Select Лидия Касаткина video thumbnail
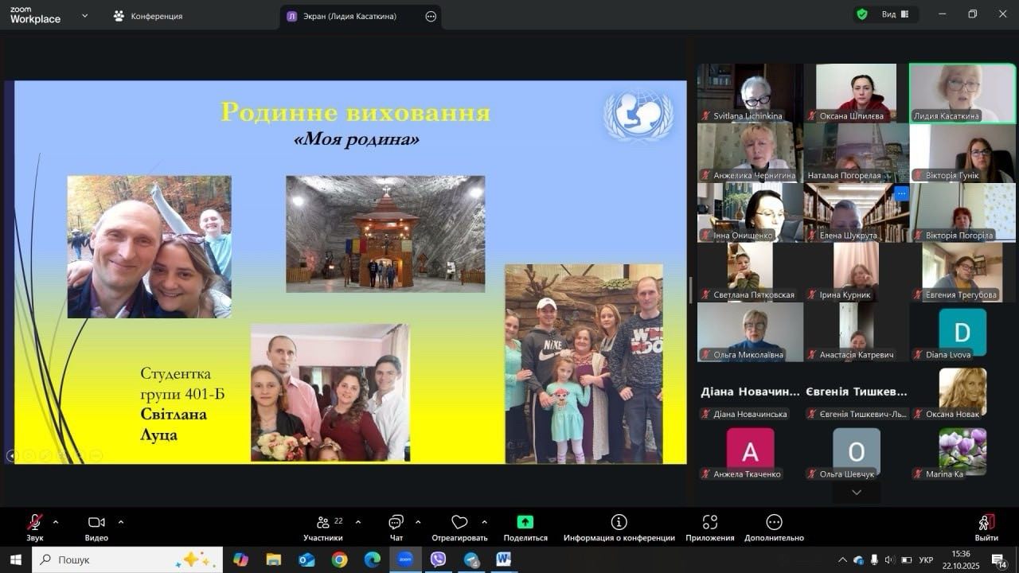Screen dimensions: 1019x573 (962, 92)
